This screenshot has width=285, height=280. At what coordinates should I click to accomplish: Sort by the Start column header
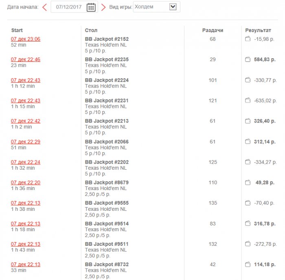[x=17, y=30]
